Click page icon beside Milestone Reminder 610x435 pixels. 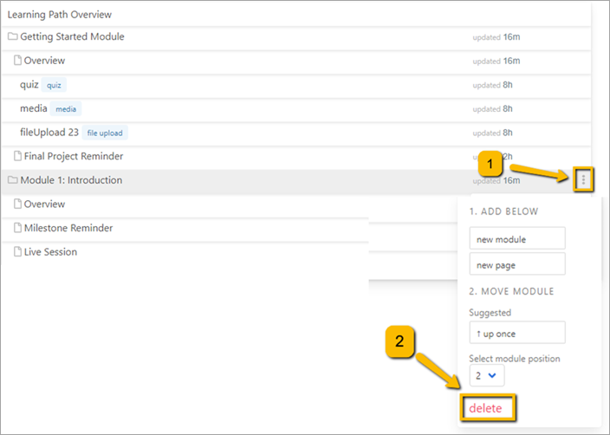coord(17,228)
